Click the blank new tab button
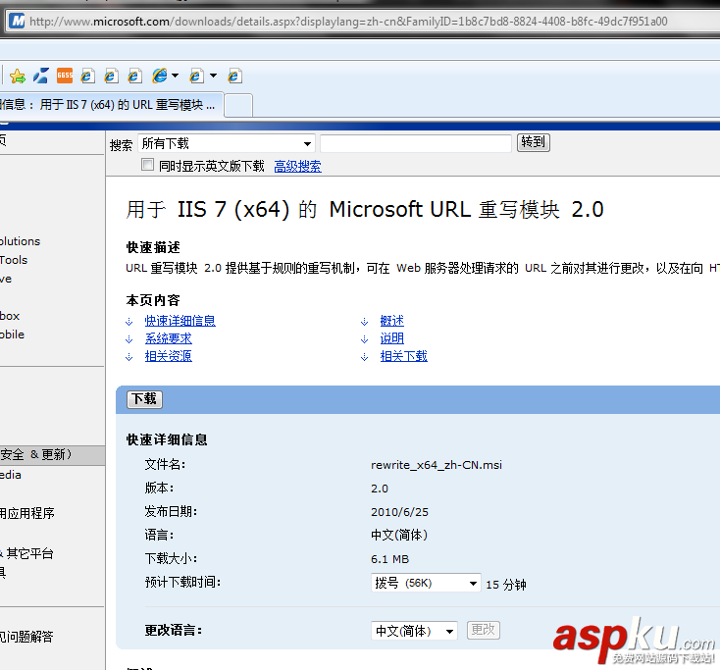 click(238, 105)
